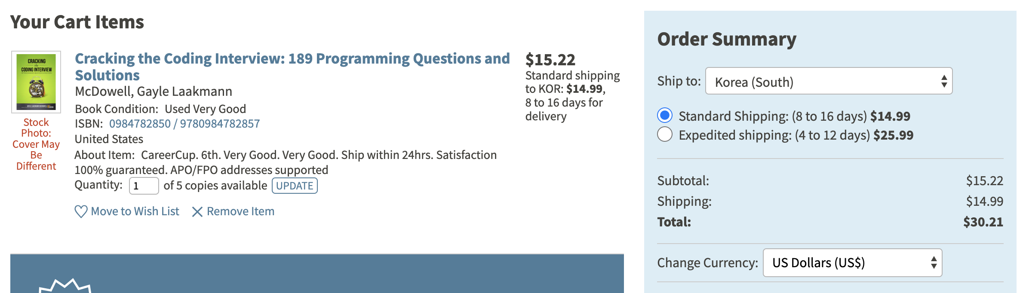Click the ISBN link 0984782850
The width and height of the screenshot is (1026, 293).
click(x=140, y=124)
